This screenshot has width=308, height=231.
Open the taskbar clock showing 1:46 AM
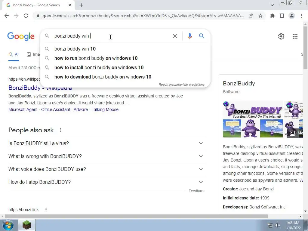coord(293,225)
